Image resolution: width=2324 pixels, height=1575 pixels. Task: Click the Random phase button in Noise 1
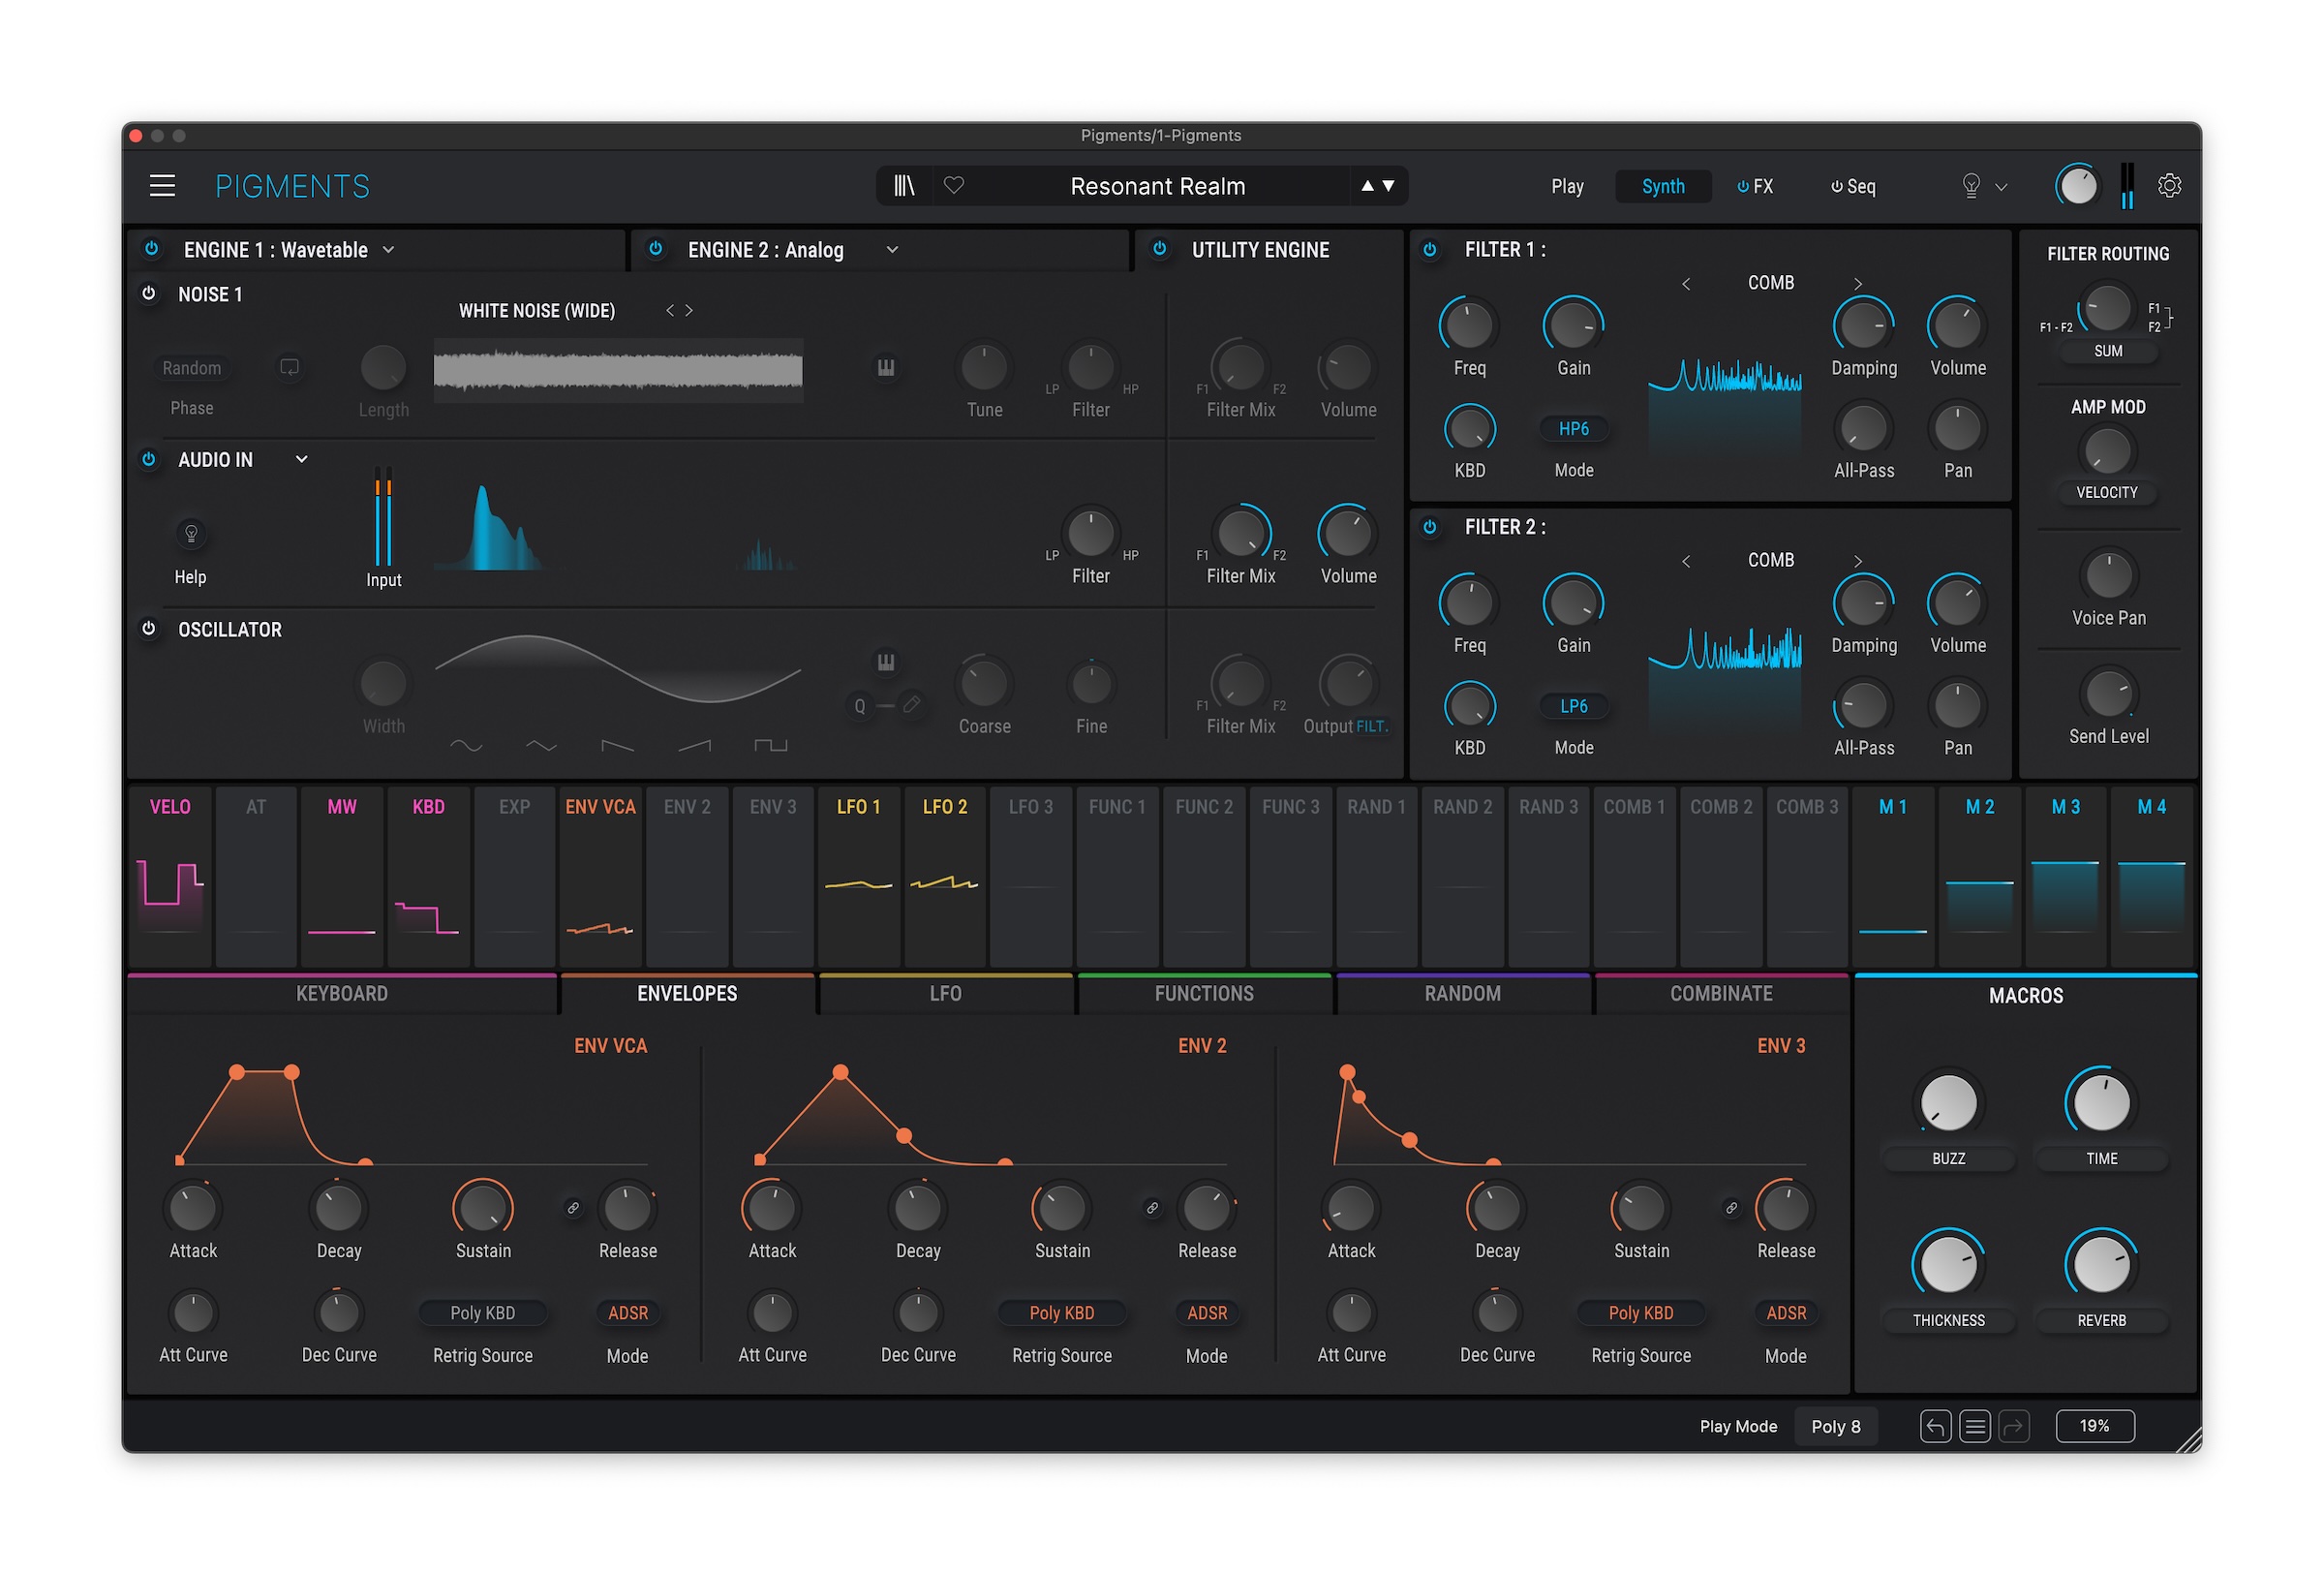192,368
